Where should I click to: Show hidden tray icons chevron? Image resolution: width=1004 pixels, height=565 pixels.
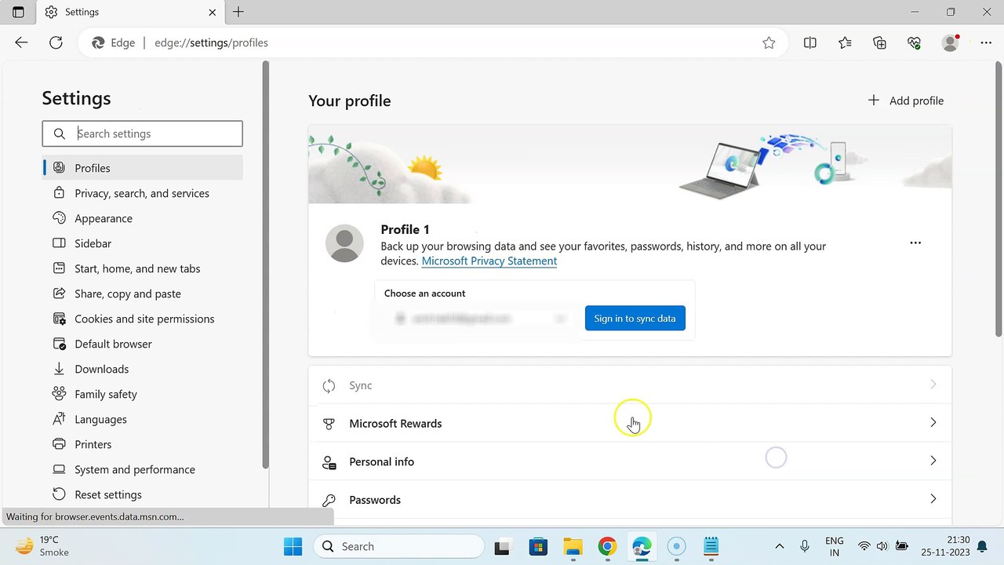coord(779,546)
